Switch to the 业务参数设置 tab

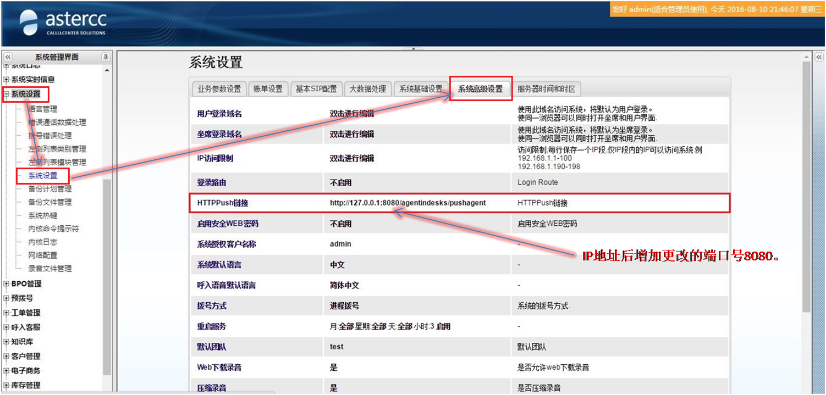tap(219, 89)
